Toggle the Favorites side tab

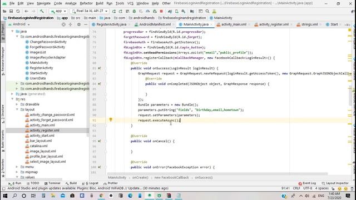pyautogui.click(x=3, y=168)
